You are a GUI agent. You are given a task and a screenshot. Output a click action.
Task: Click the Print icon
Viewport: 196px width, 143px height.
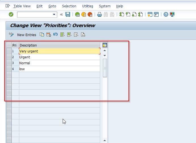tap(100, 14)
